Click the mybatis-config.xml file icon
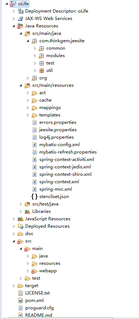The width and height of the screenshot is (139, 319). (35, 145)
